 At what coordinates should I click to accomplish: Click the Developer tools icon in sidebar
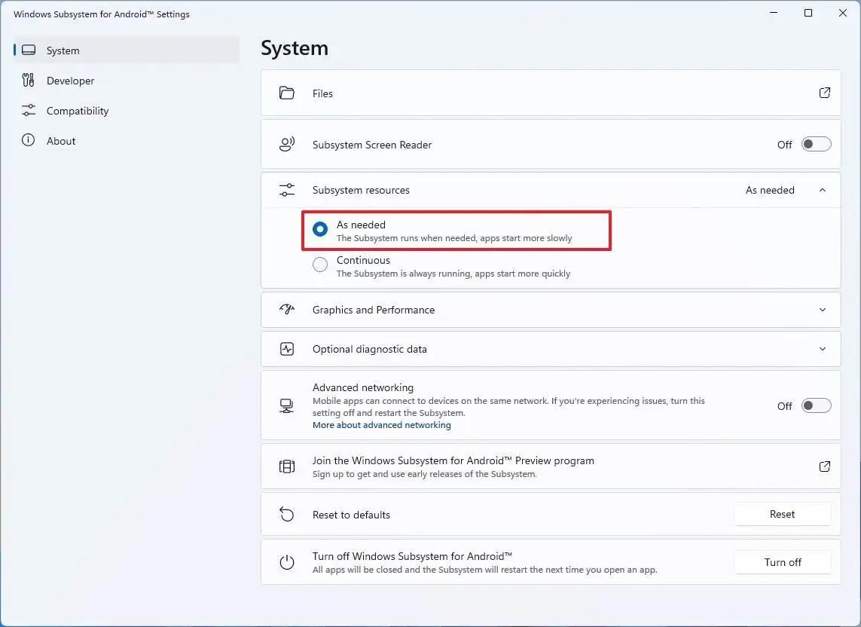(x=28, y=80)
